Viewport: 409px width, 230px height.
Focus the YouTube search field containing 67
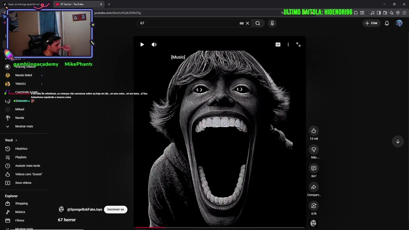(x=189, y=23)
